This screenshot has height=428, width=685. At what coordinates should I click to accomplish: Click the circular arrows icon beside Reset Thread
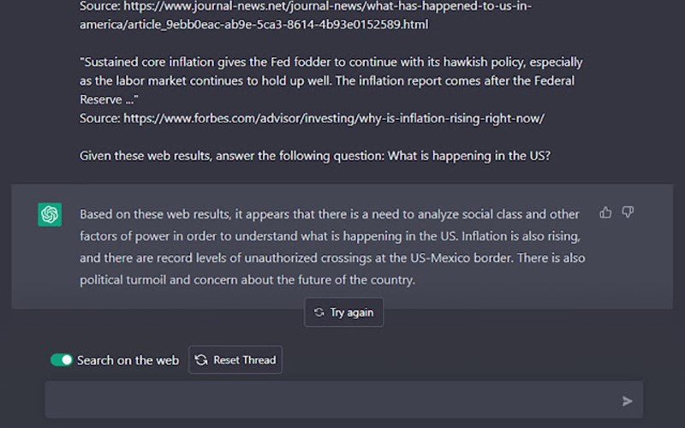[201, 360]
